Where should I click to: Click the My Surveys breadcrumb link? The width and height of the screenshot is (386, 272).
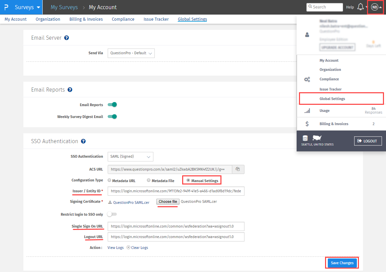(x=64, y=7)
